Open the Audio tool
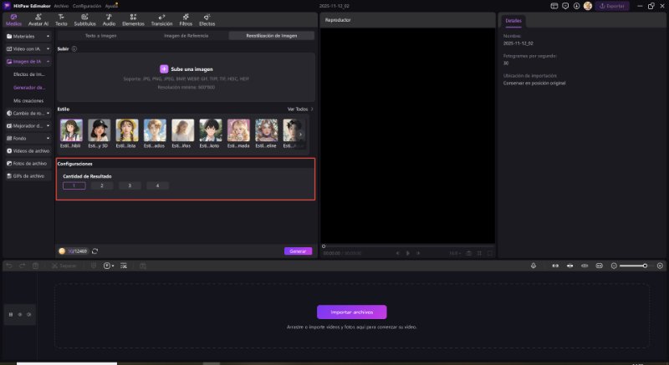The image size is (669, 365). [x=109, y=20]
